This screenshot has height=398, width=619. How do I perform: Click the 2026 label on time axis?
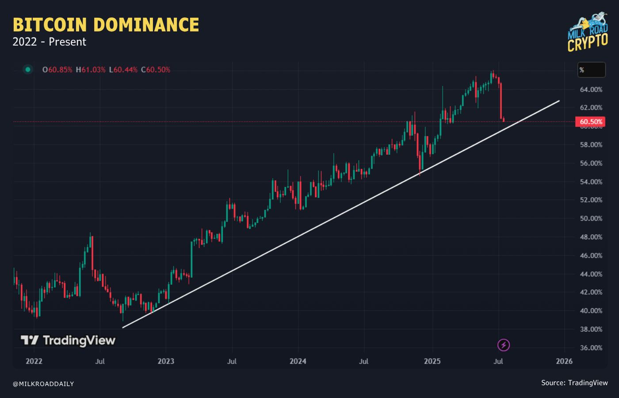point(564,361)
